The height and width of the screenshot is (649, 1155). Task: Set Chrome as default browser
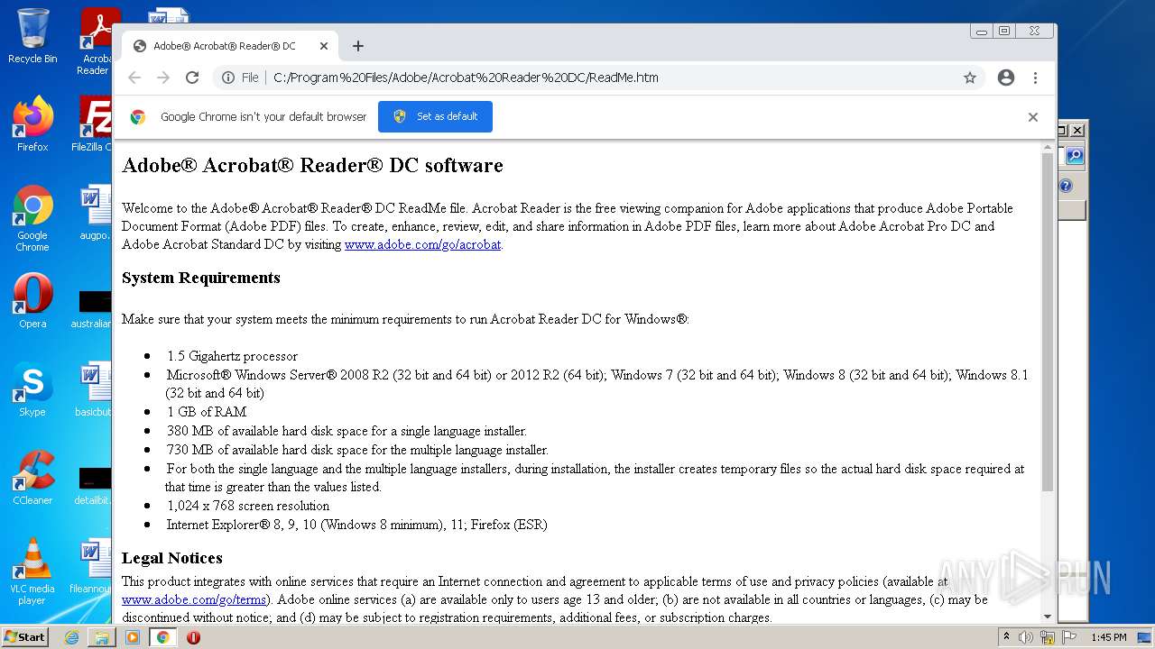[435, 116]
